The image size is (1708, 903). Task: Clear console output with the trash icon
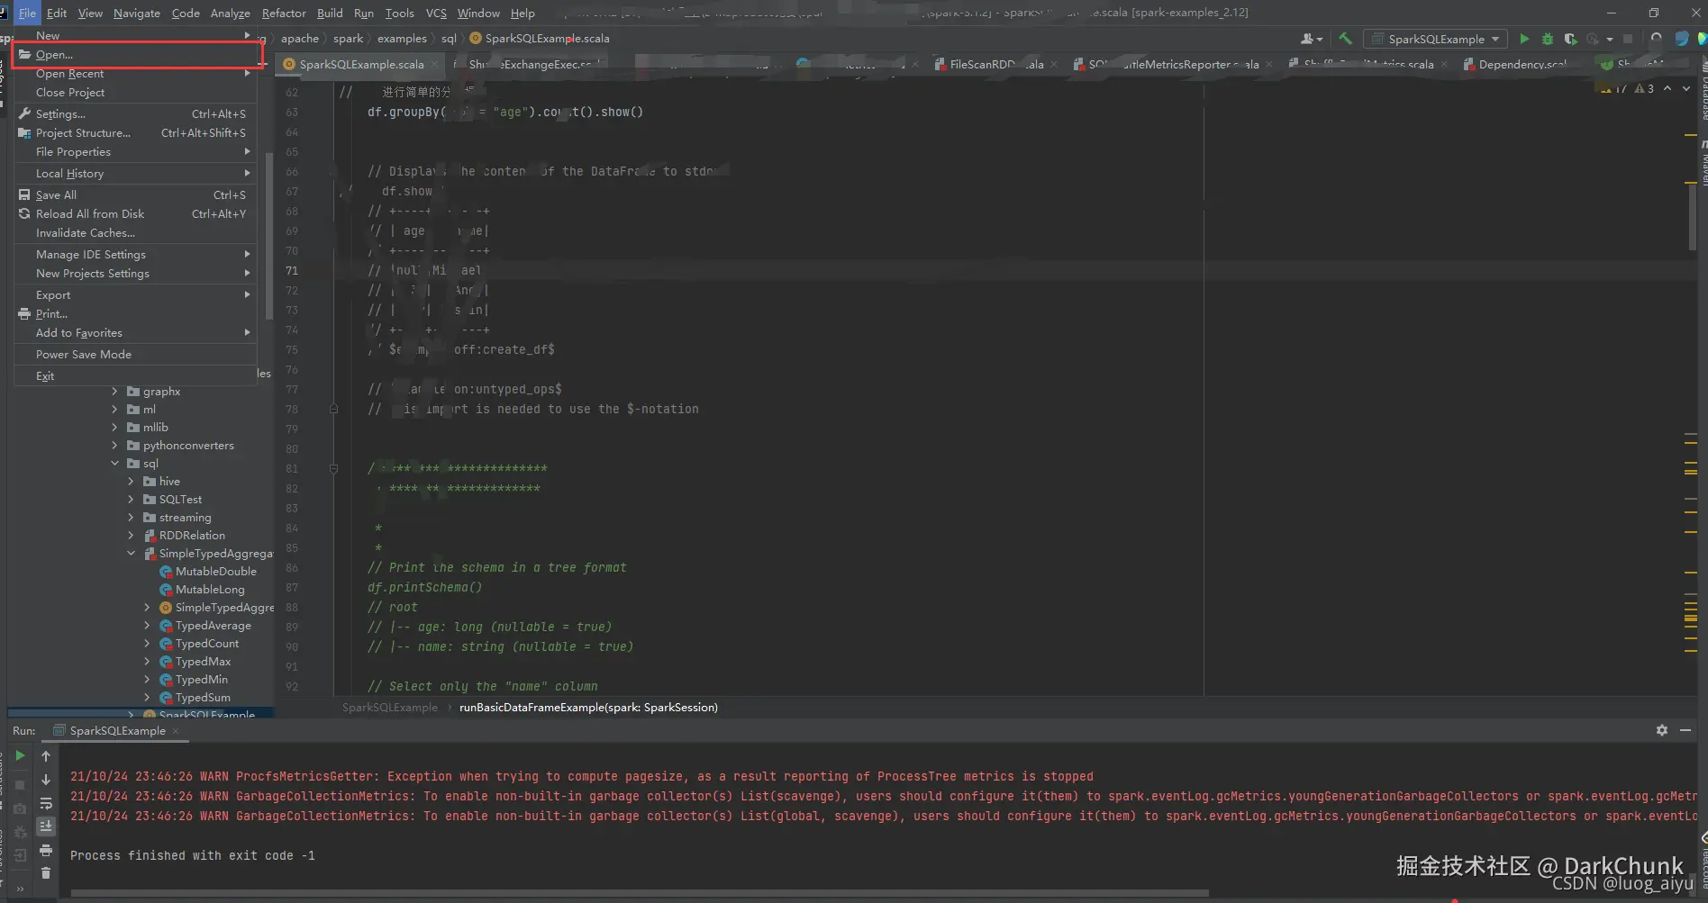[46, 872]
